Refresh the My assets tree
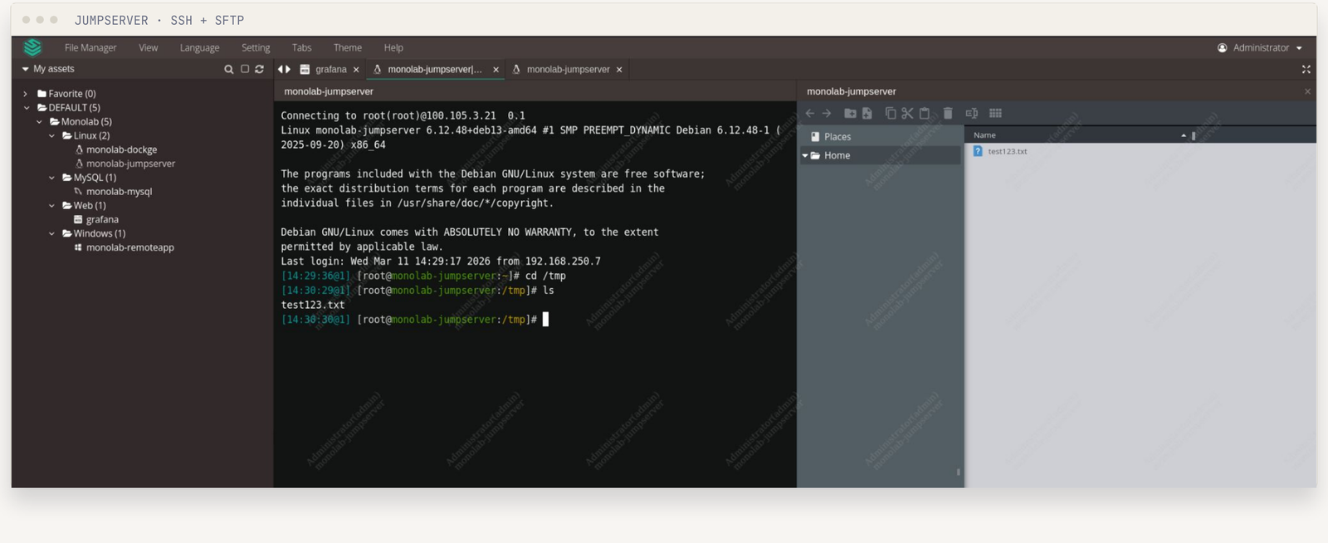1328x543 pixels. pyautogui.click(x=260, y=69)
